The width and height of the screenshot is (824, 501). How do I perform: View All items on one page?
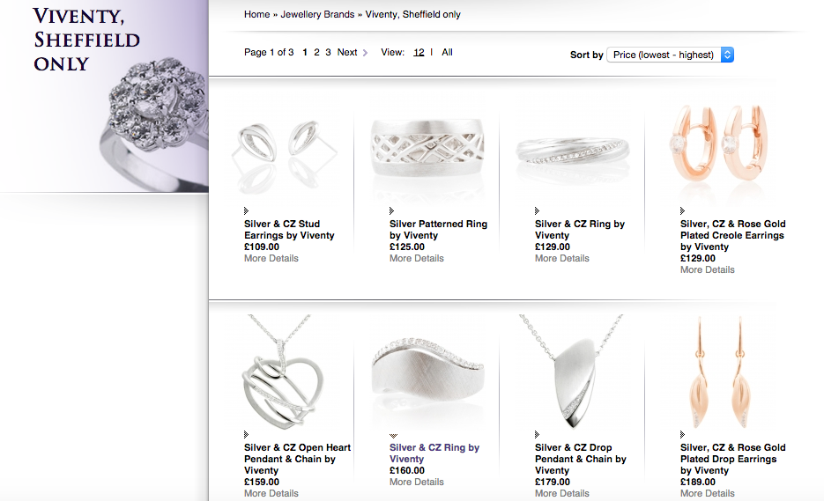tap(447, 52)
